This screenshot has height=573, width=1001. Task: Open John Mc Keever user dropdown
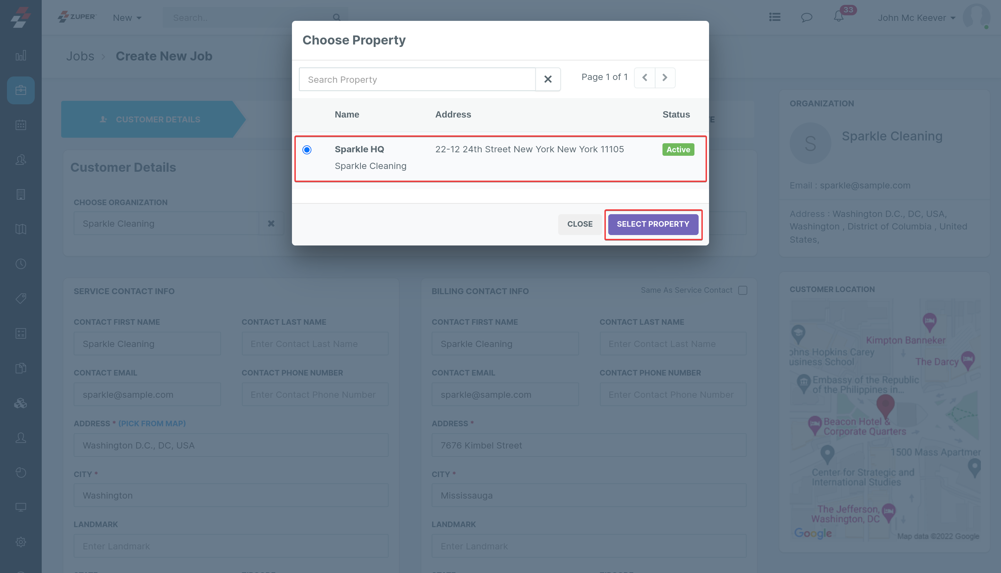916,18
